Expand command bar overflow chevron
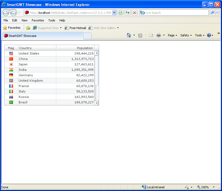222x191 pixels. click(218, 33)
